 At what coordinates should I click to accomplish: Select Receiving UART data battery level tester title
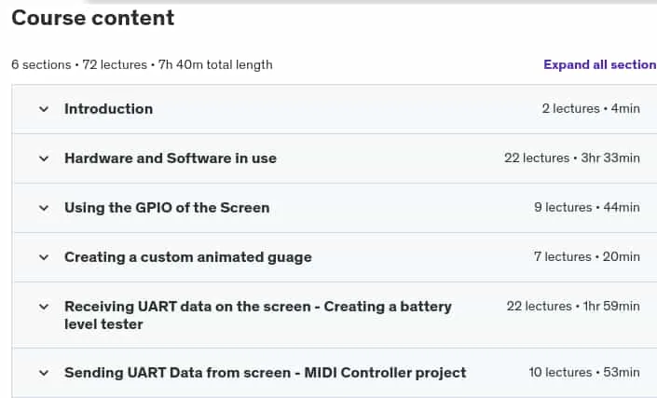[258, 315]
